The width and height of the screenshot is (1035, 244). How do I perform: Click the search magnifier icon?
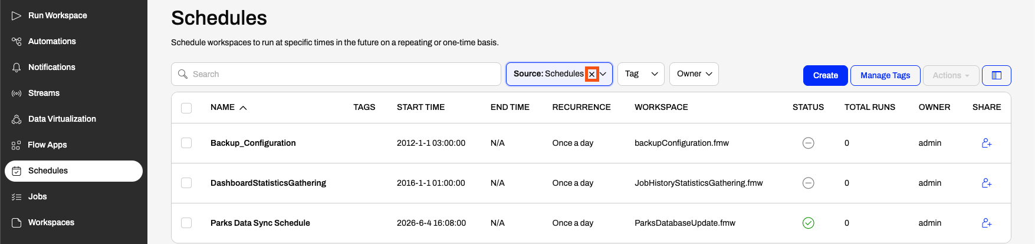coord(183,74)
